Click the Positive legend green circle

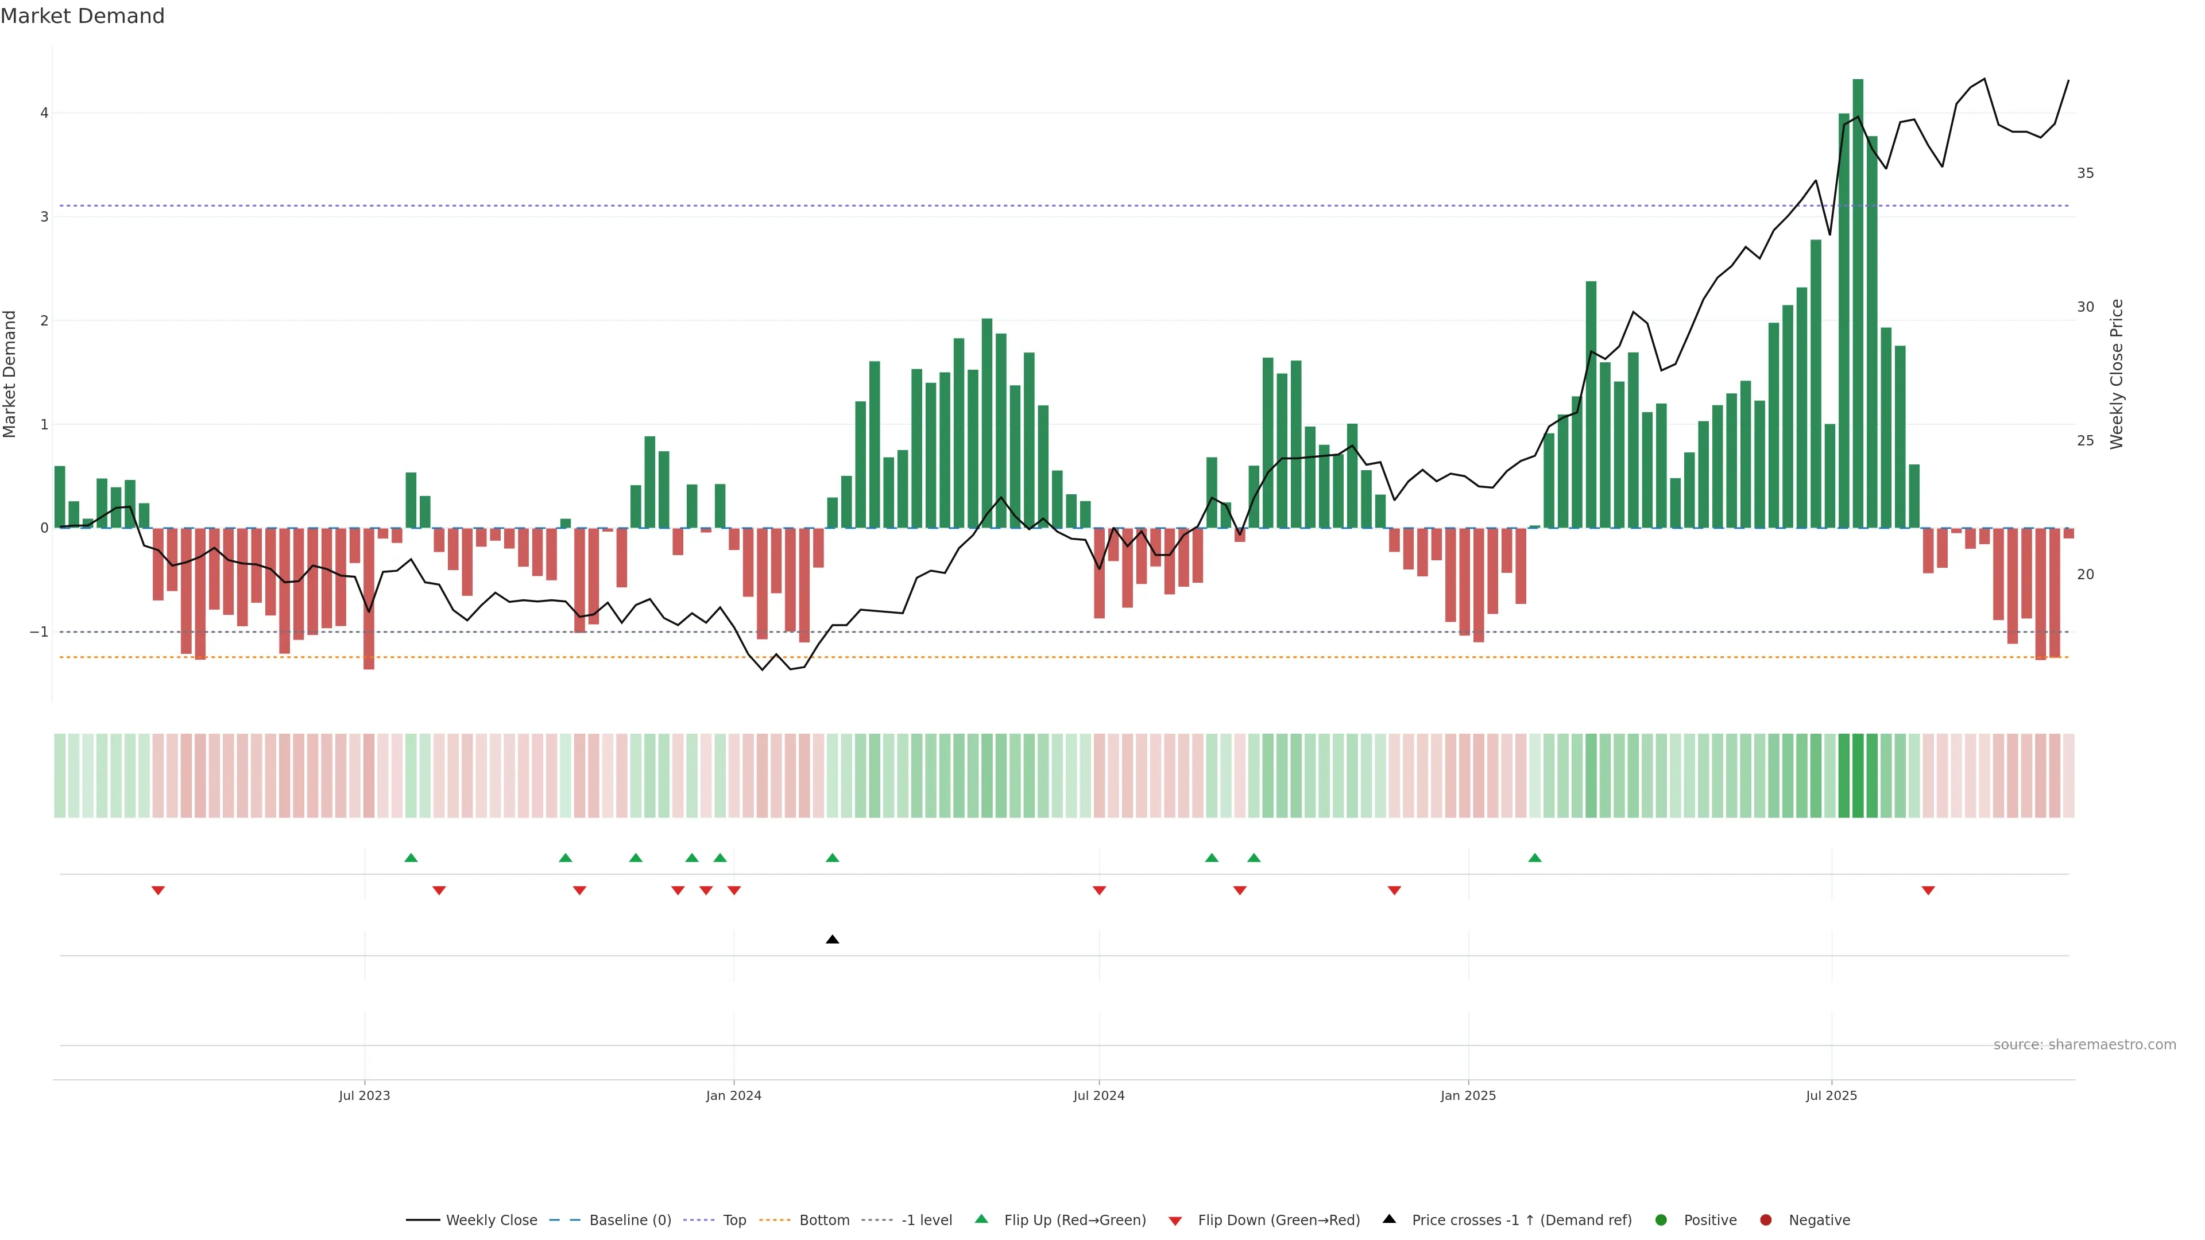click(x=1661, y=1219)
